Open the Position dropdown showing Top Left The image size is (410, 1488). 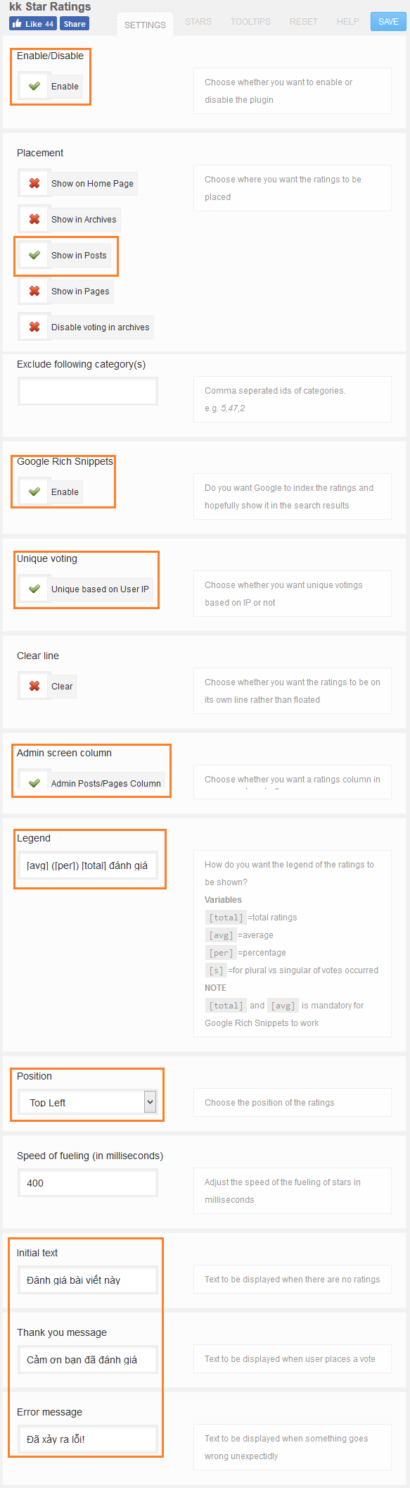tap(87, 1102)
